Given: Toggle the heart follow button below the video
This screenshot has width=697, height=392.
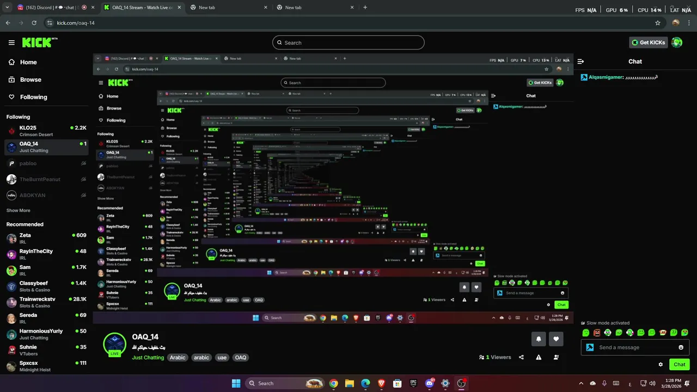Looking at the screenshot, I should pos(556,339).
